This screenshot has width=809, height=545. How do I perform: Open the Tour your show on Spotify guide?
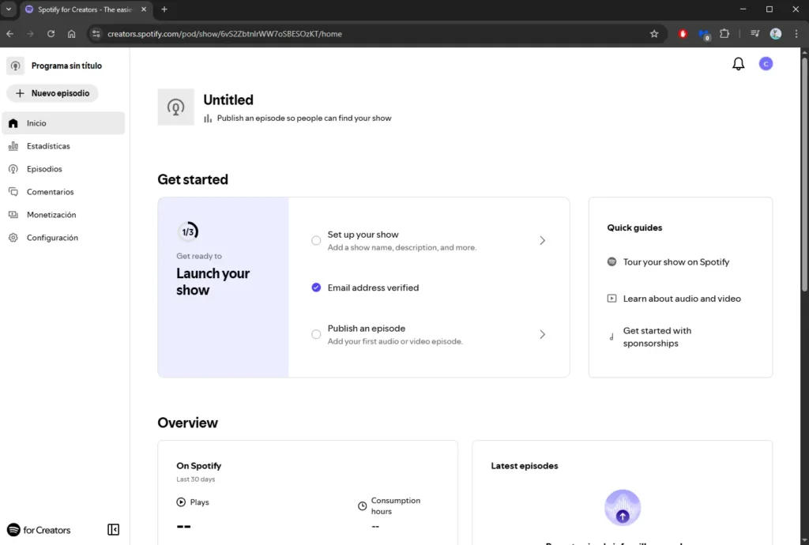point(677,261)
